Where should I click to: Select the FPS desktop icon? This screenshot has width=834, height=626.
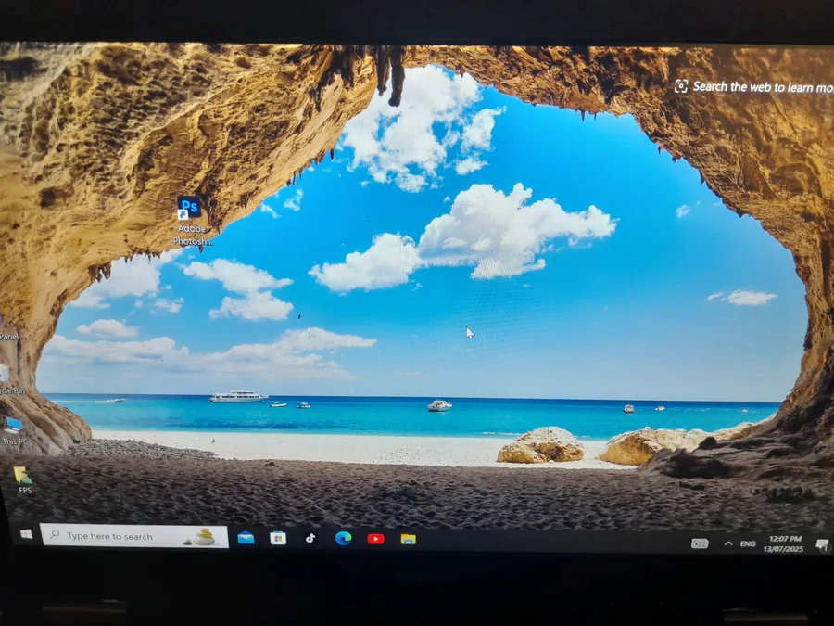point(23,479)
